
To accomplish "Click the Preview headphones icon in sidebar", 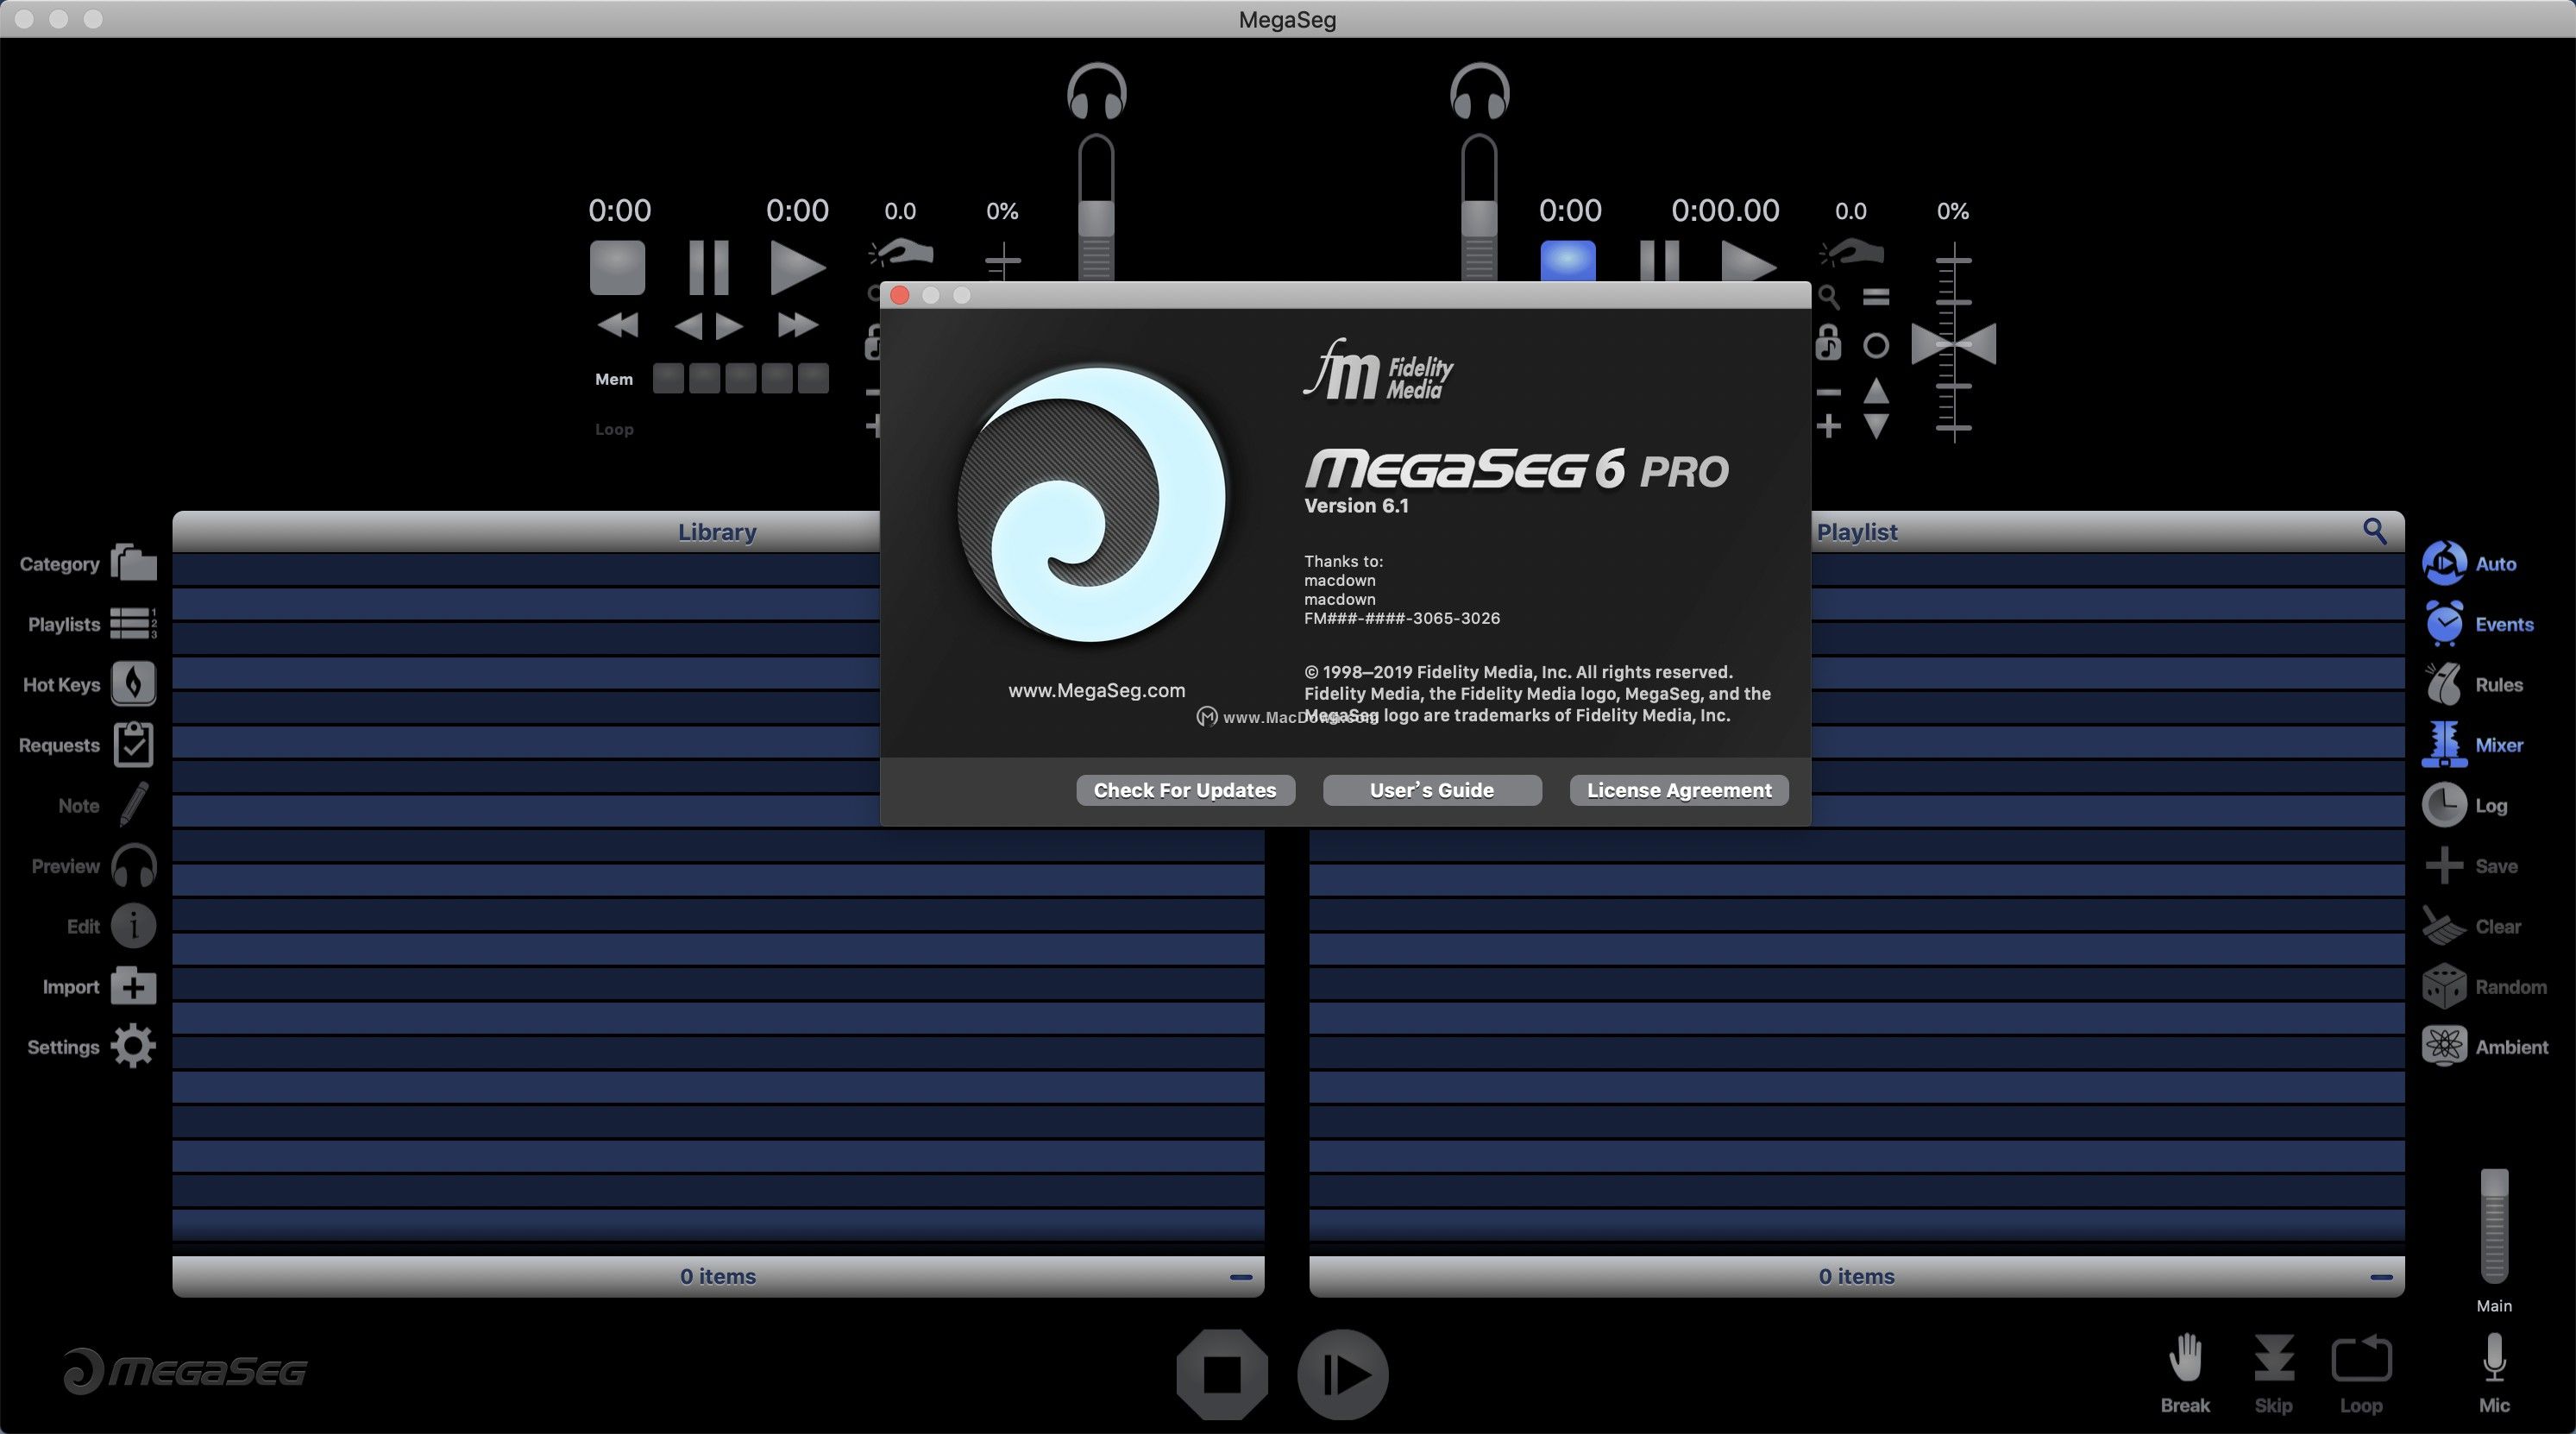I will tap(133, 866).
